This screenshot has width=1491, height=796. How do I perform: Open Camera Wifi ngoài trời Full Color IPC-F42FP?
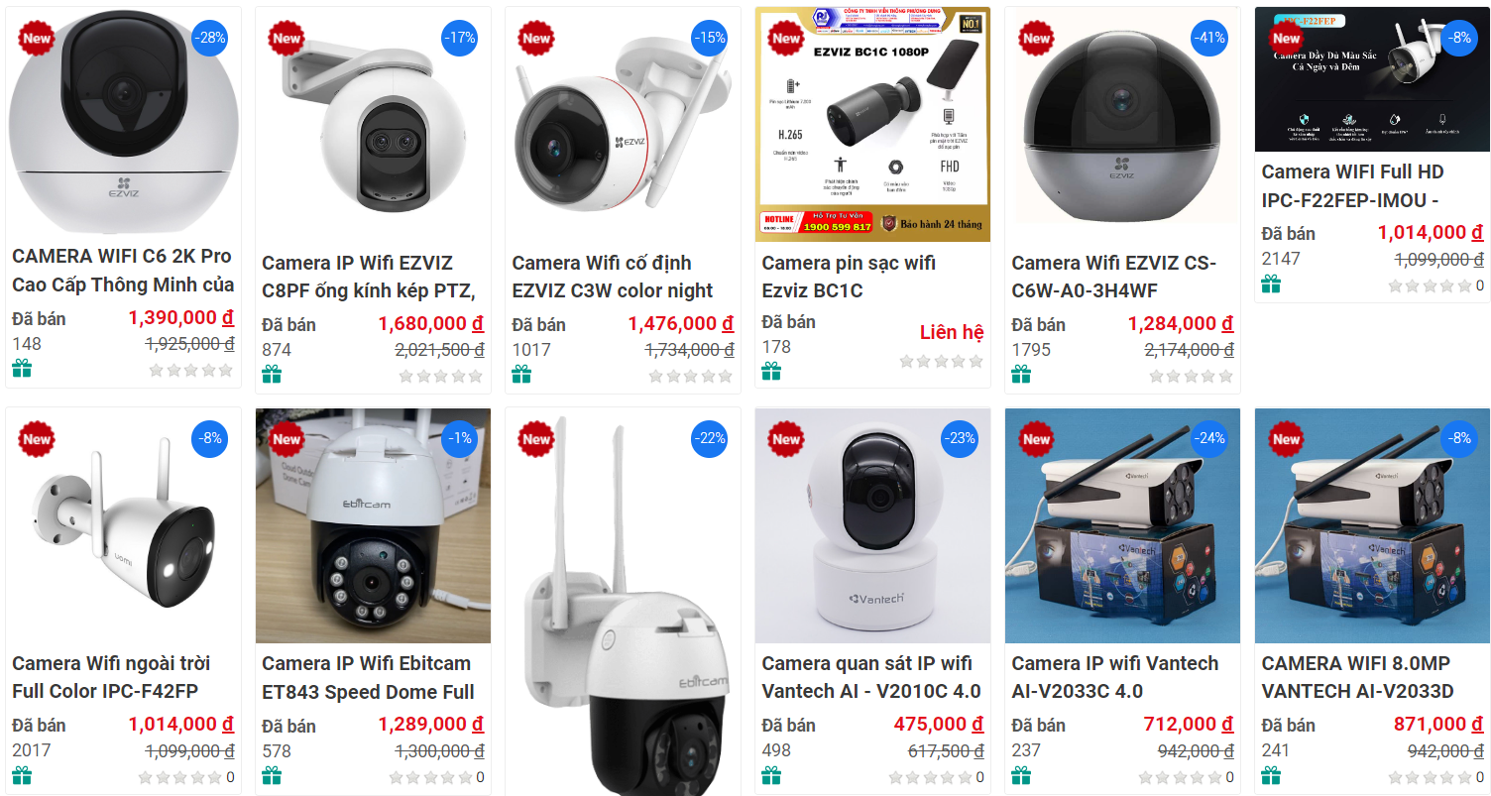coord(111,677)
